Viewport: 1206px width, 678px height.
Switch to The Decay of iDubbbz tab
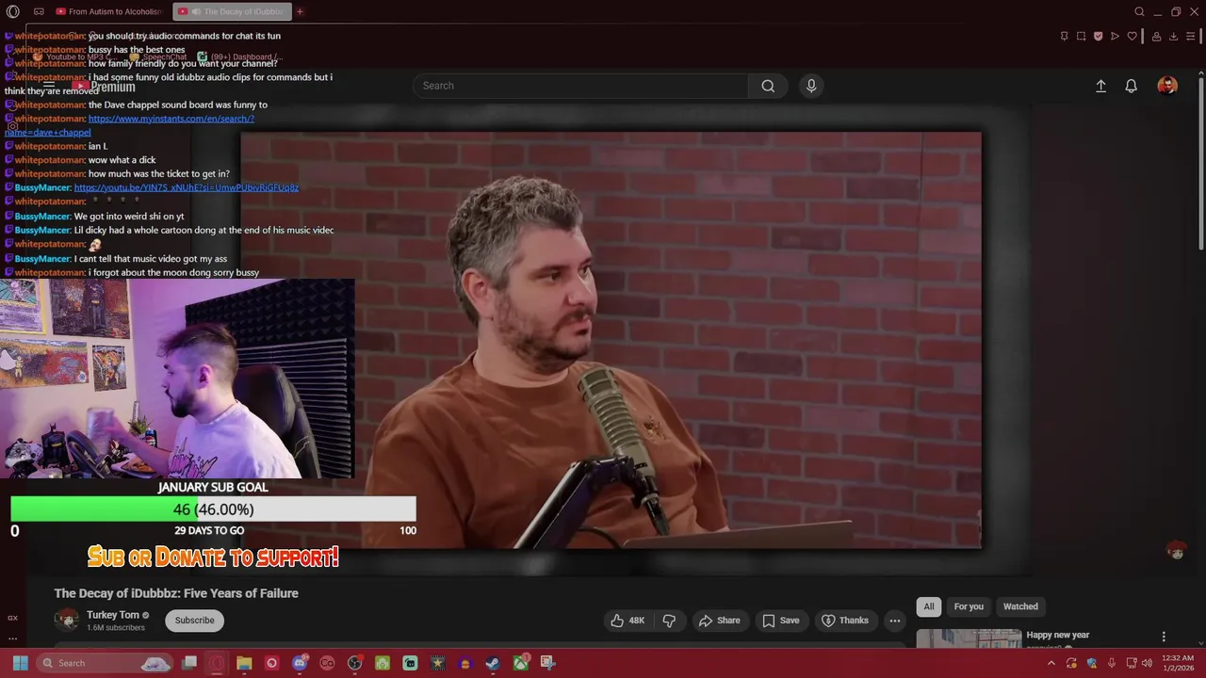pos(233,11)
